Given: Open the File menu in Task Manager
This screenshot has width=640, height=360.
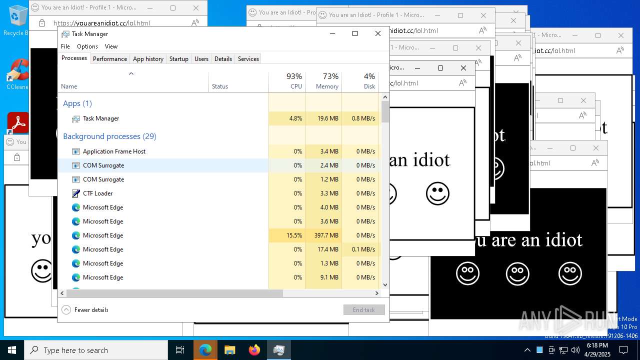Looking at the screenshot, I should coord(65,46).
